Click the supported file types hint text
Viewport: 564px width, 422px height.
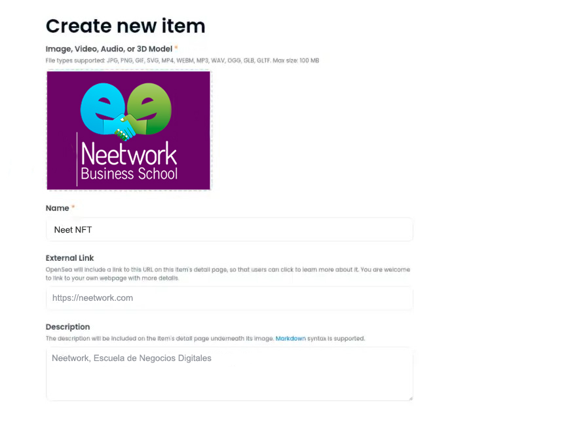[x=182, y=60]
